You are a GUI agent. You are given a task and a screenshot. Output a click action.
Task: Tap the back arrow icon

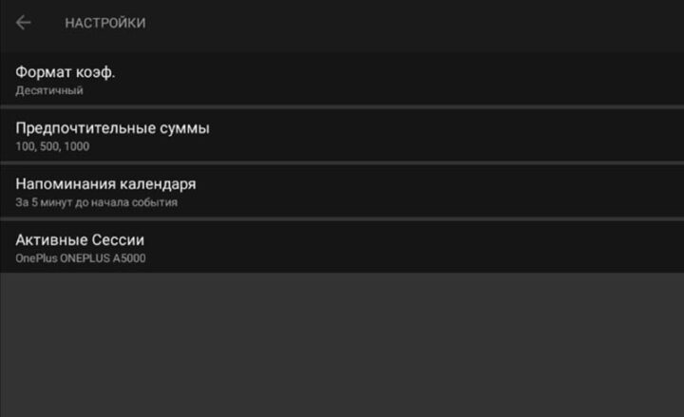click(x=24, y=23)
